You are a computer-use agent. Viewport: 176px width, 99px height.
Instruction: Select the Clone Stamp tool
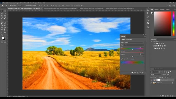[x=5, y=21]
